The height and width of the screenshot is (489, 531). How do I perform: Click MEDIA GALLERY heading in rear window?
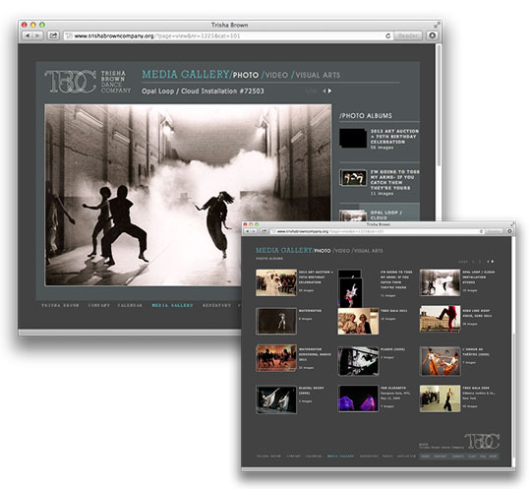(185, 75)
